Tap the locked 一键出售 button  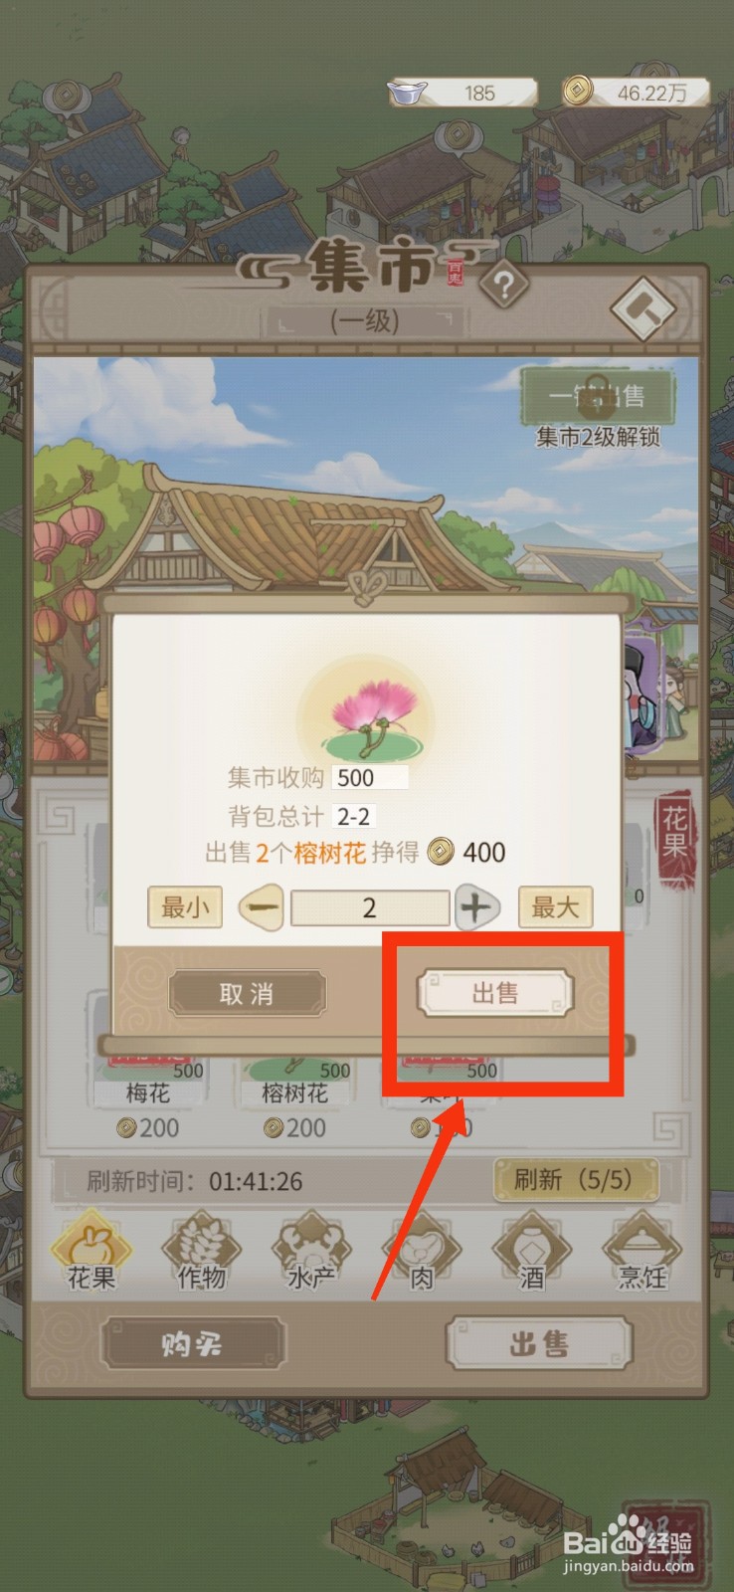[x=598, y=396]
